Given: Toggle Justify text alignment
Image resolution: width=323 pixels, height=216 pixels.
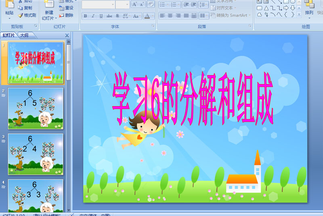Looking at the screenshot, I should (186, 16).
